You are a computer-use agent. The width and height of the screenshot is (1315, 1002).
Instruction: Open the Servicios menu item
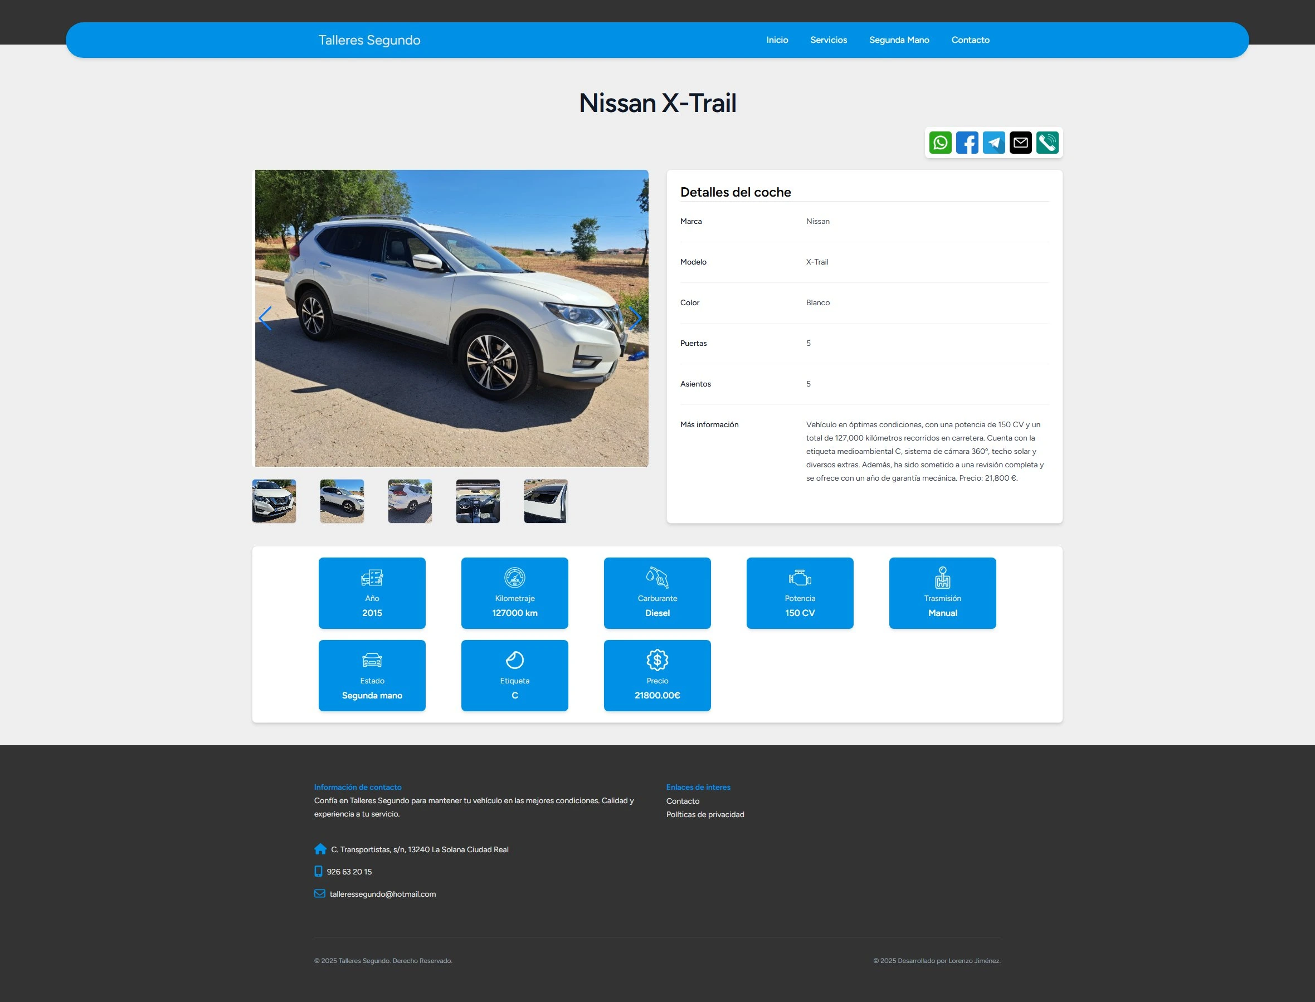click(x=829, y=40)
